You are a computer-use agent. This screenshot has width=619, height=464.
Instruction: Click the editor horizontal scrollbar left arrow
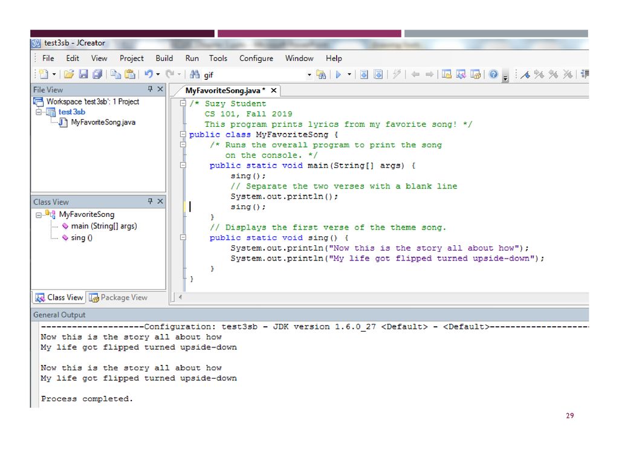(180, 297)
